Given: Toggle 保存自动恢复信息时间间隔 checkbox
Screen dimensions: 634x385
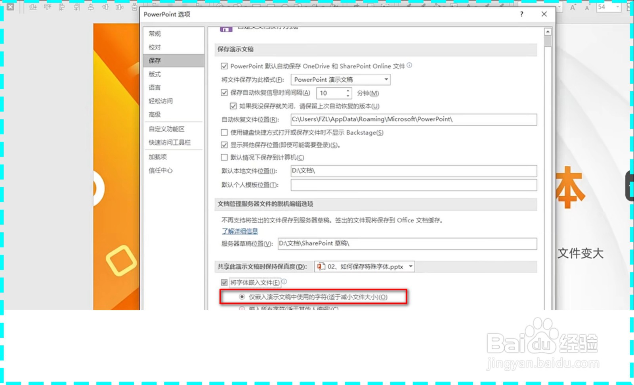Looking at the screenshot, I should 224,93.
